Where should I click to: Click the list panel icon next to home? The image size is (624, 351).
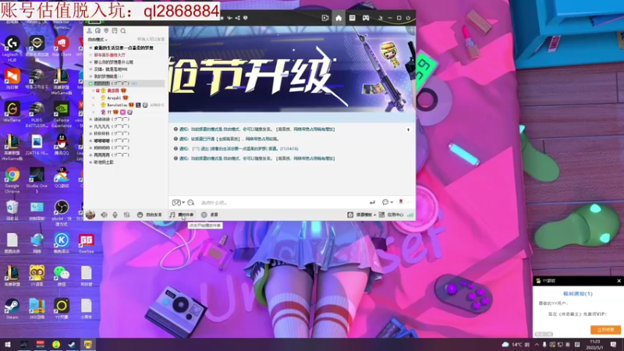click(353, 18)
